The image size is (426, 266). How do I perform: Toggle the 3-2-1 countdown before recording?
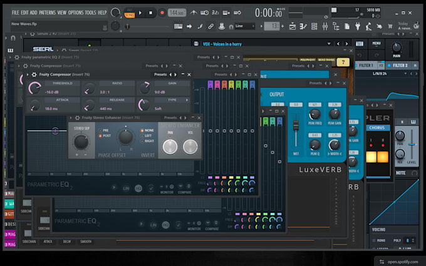tap(215, 13)
